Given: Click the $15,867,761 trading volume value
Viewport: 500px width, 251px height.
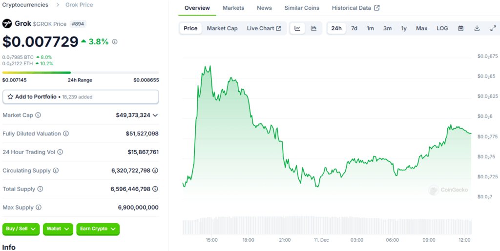Looking at the screenshot, I should pyautogui.click(x=143, y=152).
